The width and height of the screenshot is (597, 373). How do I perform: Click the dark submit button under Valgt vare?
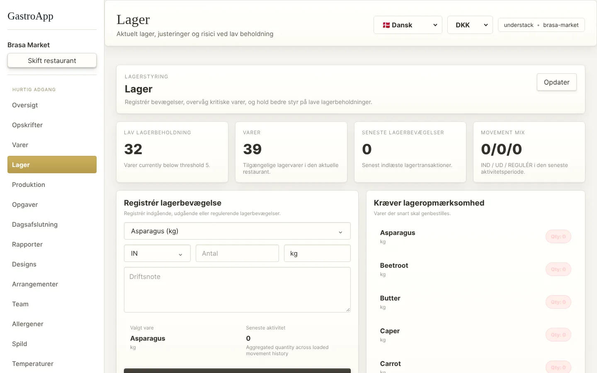pos(237,371)
